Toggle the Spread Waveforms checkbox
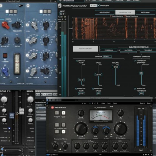The width and height of the screenshot is (156, 156). tap(125, 16)
